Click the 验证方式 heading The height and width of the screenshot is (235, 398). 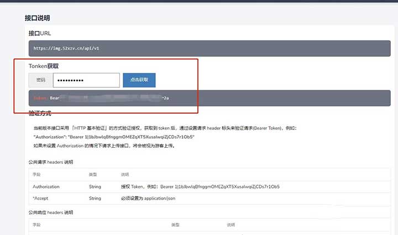pyautogui.click(x=40, y=113)
